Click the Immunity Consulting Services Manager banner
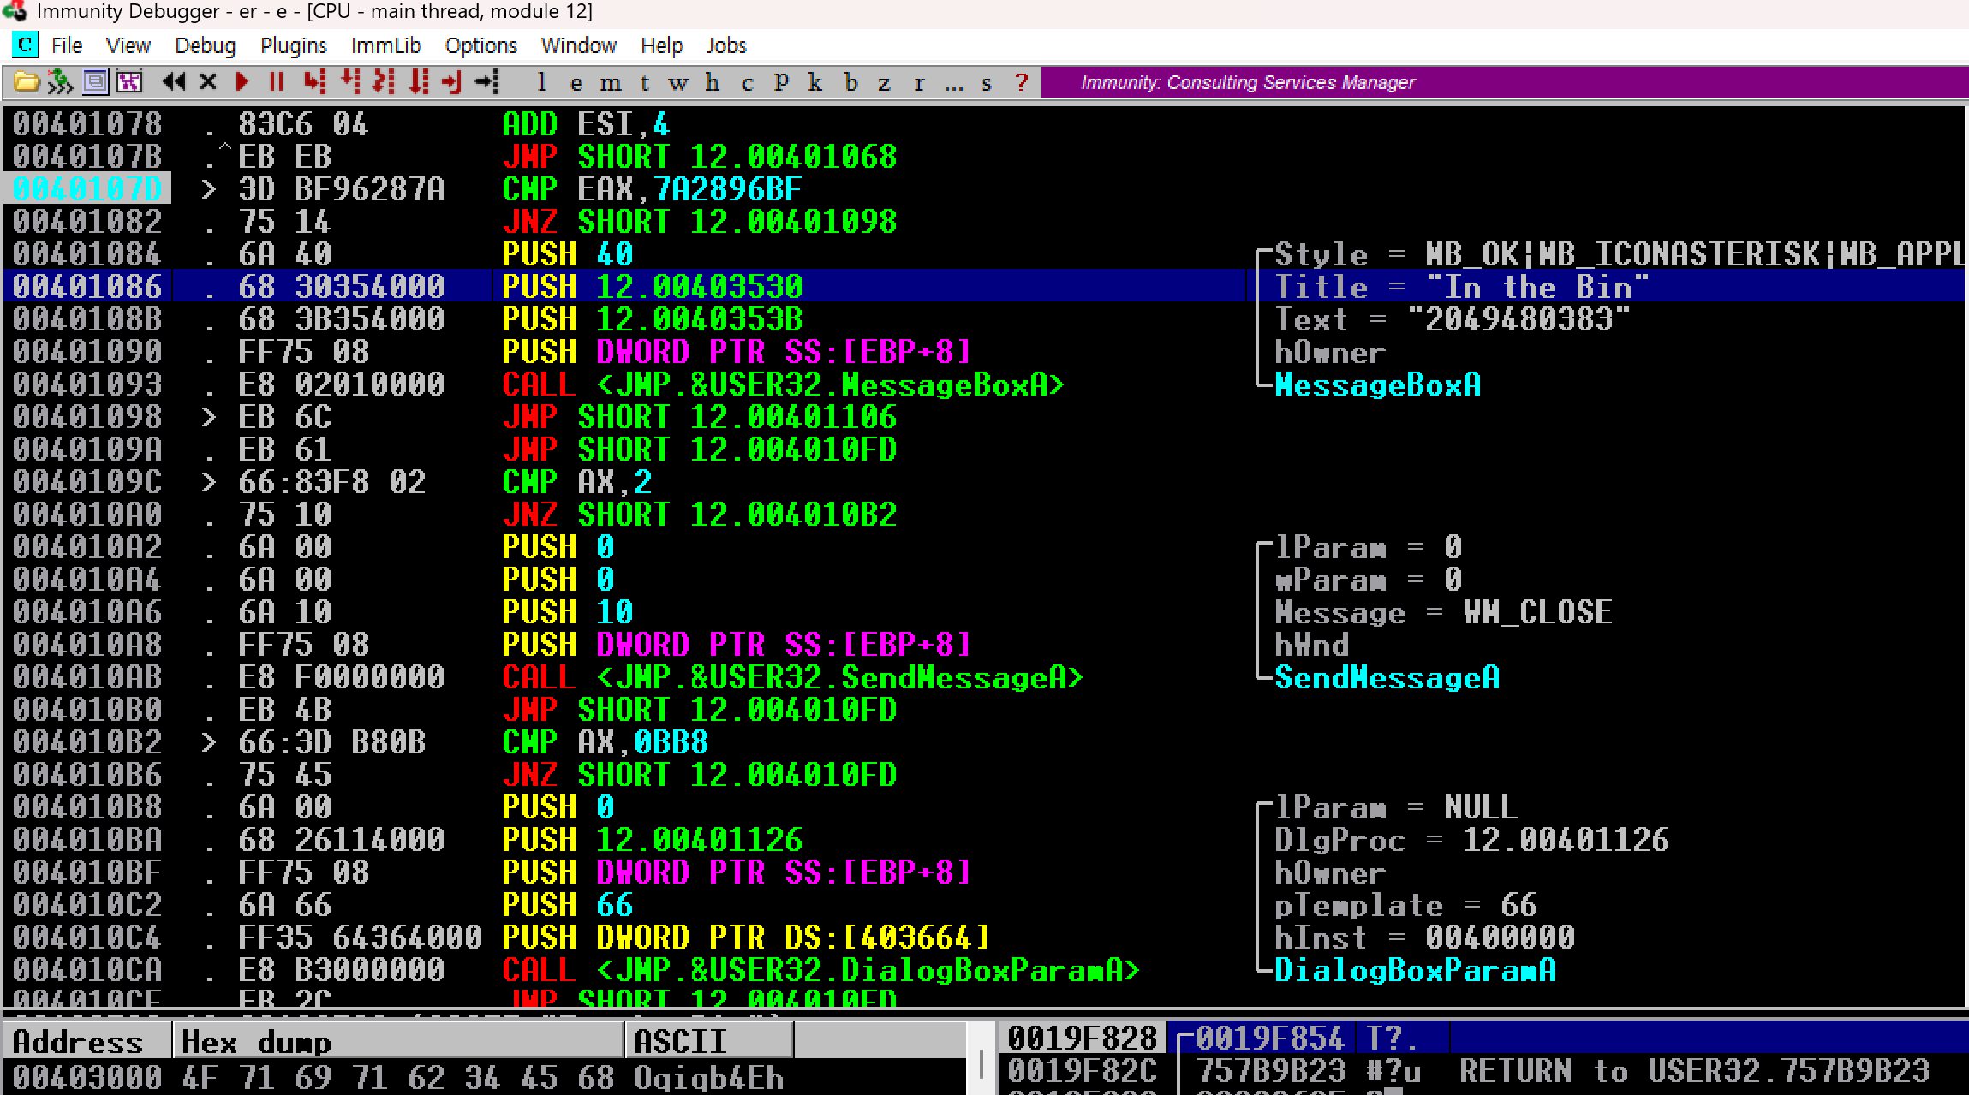The image size is (1969, 1095). [1247, 82]
